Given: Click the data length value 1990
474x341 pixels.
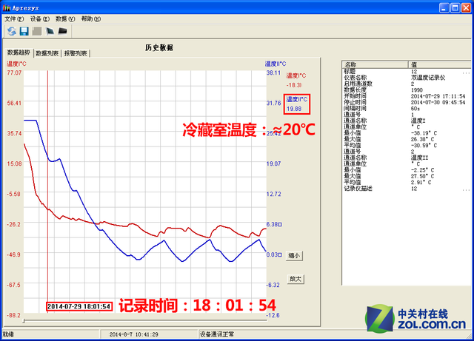Looking at the screenshot, I should point(417,90).
